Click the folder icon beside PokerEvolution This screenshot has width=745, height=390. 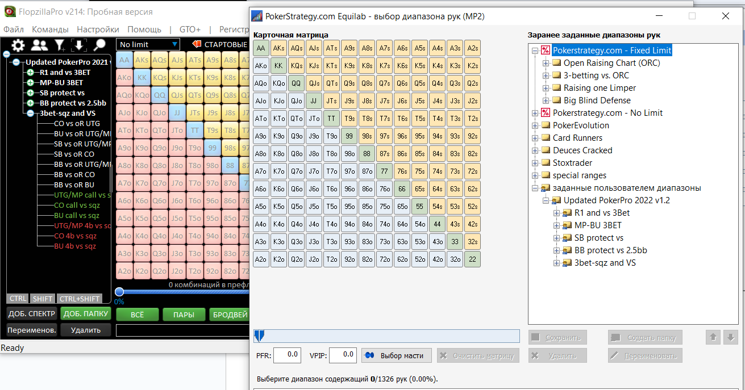pyautogui.click(x=546, y=125)
